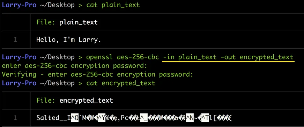304x127 pixels.
Task: Click line number 1 of encrypted_text
Action: click(15, 118)
